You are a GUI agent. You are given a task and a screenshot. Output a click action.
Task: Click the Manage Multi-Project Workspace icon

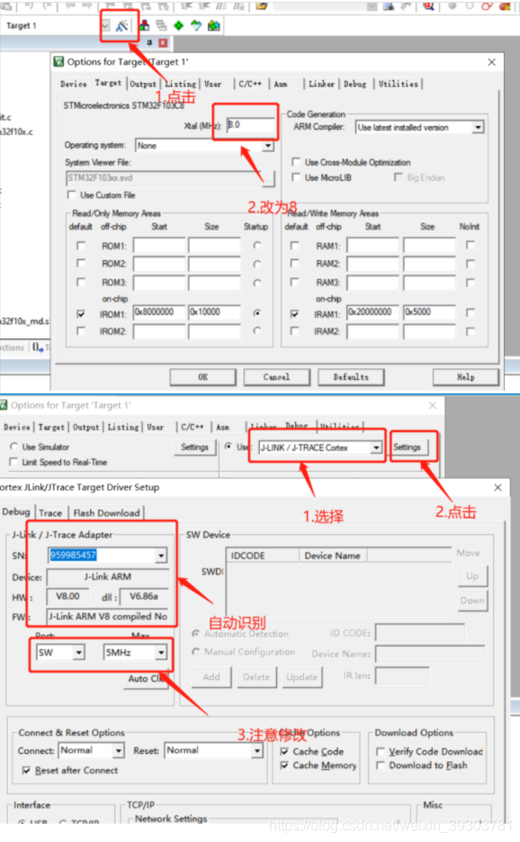pos(161,26)
